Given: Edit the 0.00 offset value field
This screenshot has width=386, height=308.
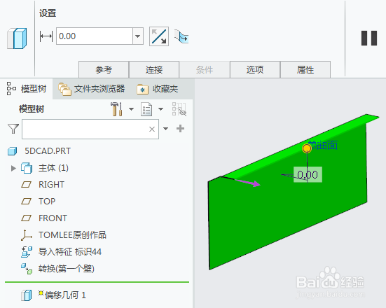Looking at the screenshot, I should pos(95,36).
